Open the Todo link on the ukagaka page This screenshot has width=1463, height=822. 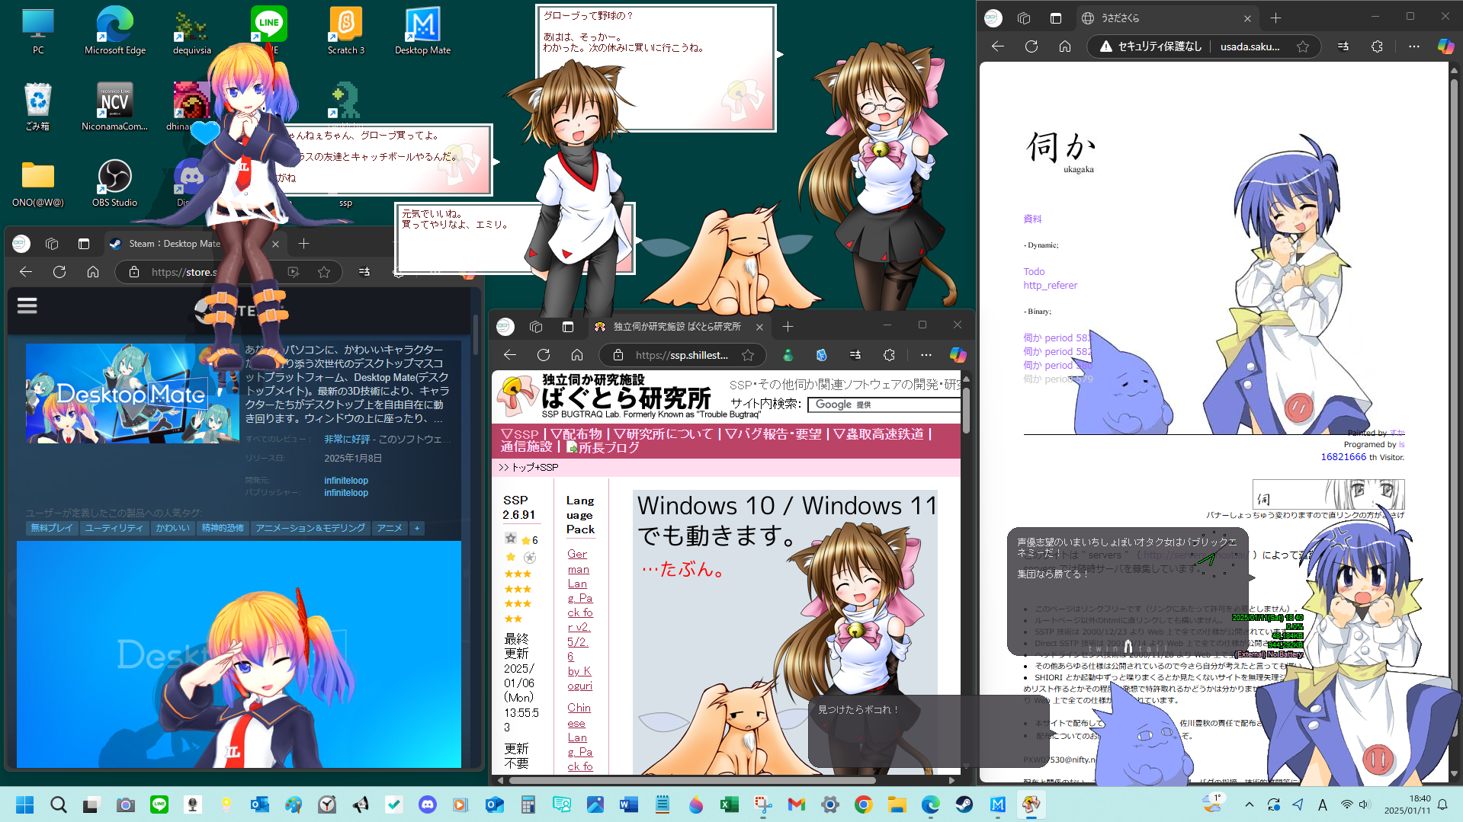point(1034,271)
